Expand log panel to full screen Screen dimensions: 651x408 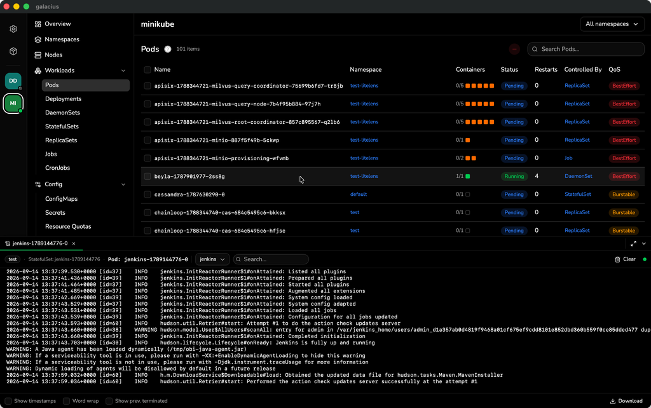click(633, 243)
